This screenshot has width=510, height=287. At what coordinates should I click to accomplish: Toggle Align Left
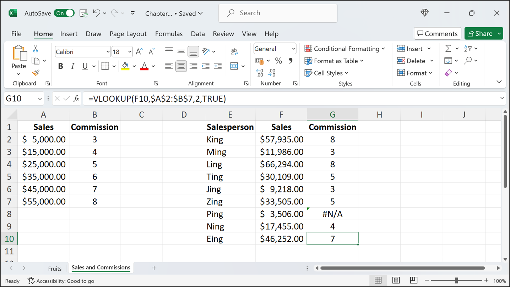(169, 66)
